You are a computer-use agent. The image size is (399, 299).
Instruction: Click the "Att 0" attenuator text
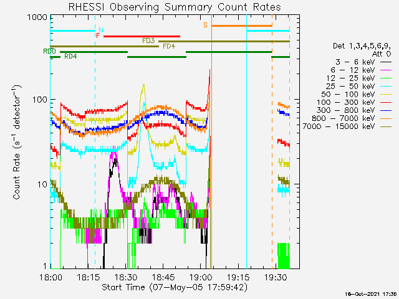tap(381, 54)
